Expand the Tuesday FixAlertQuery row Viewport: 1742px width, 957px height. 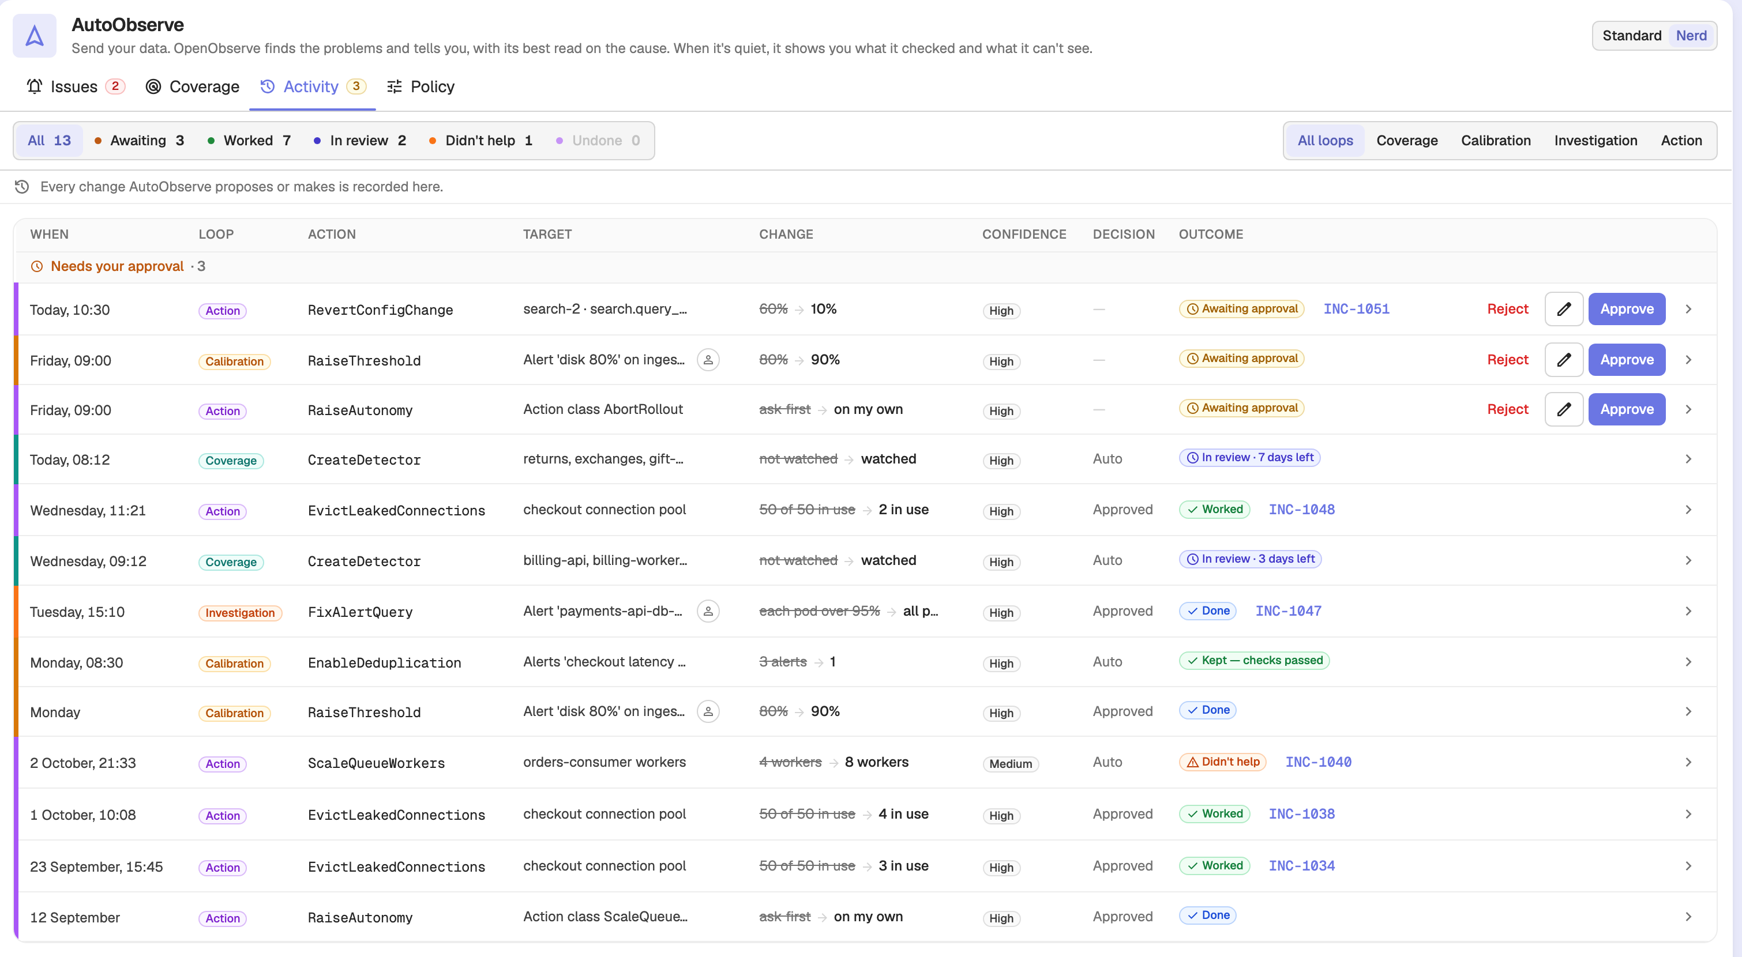point(1688,611)
